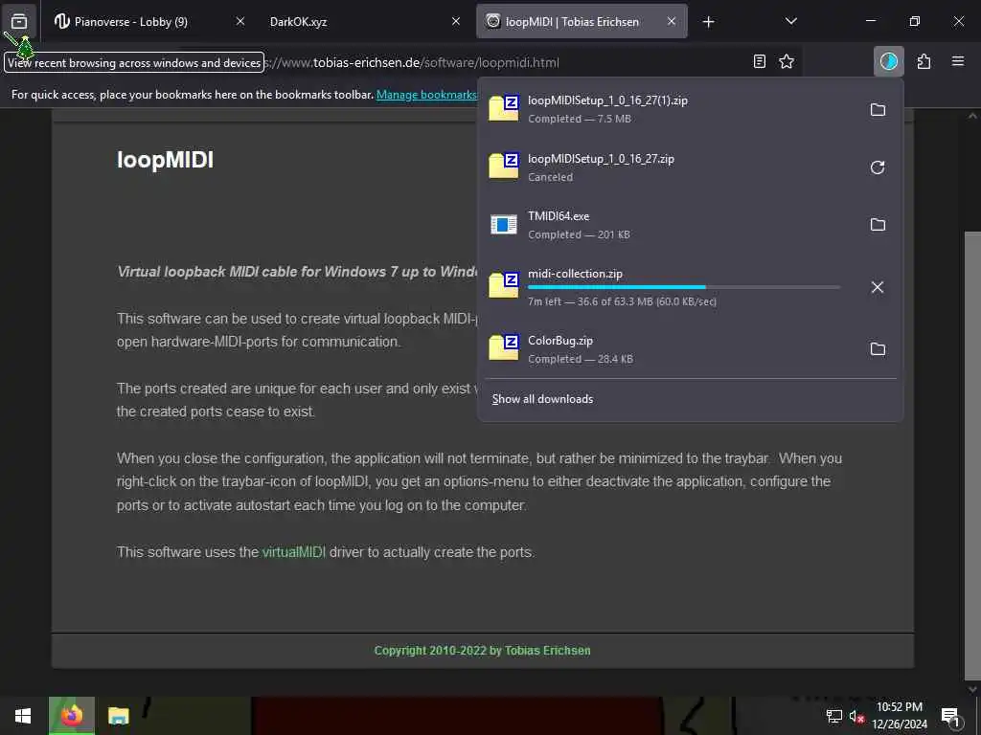Click the network status tray icon

click(834, 716)
